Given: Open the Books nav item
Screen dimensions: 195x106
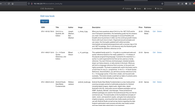Looking at the screenshot, I should [138, 9].
